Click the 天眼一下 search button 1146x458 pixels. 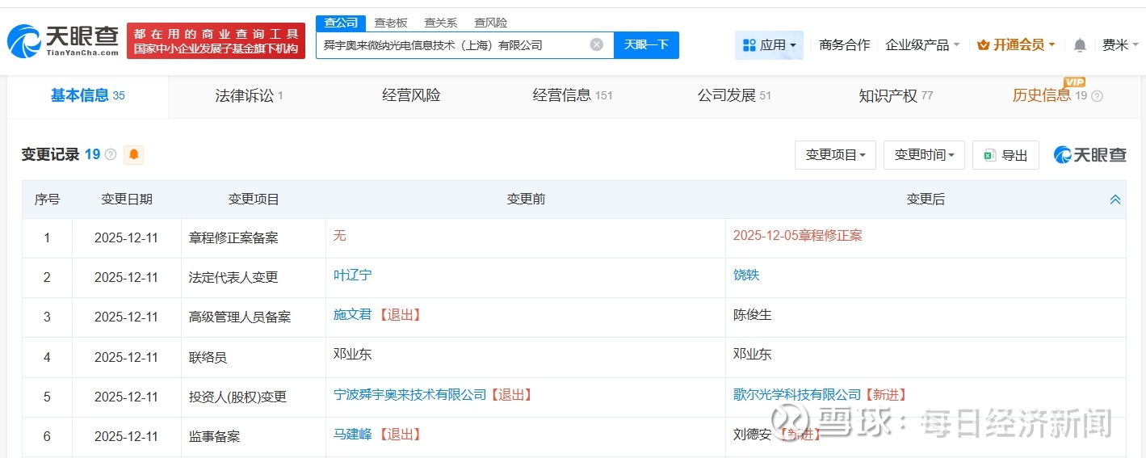(x=646, y=44)
